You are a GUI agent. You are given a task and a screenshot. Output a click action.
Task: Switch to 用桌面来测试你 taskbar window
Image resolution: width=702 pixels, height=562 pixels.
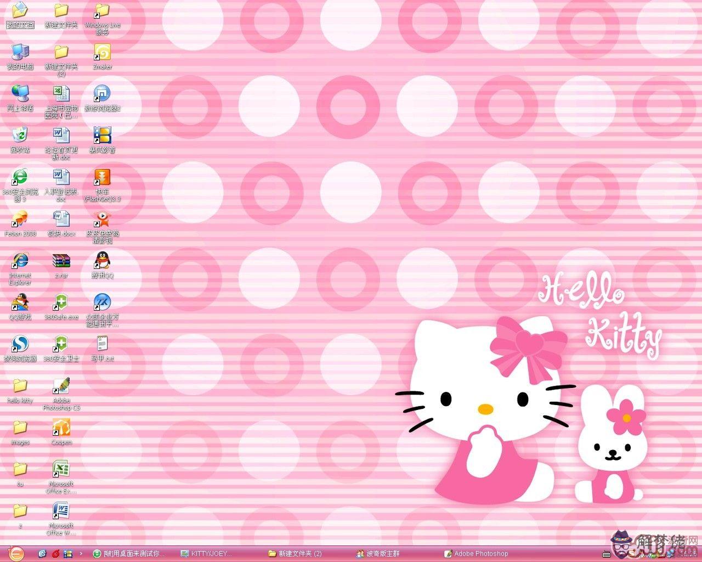click(x=129, y=554)
